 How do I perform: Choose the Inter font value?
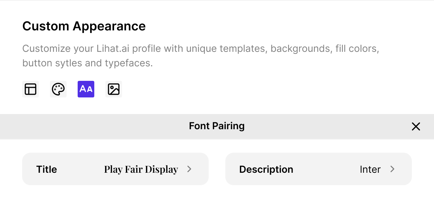[x=370, y=169]
